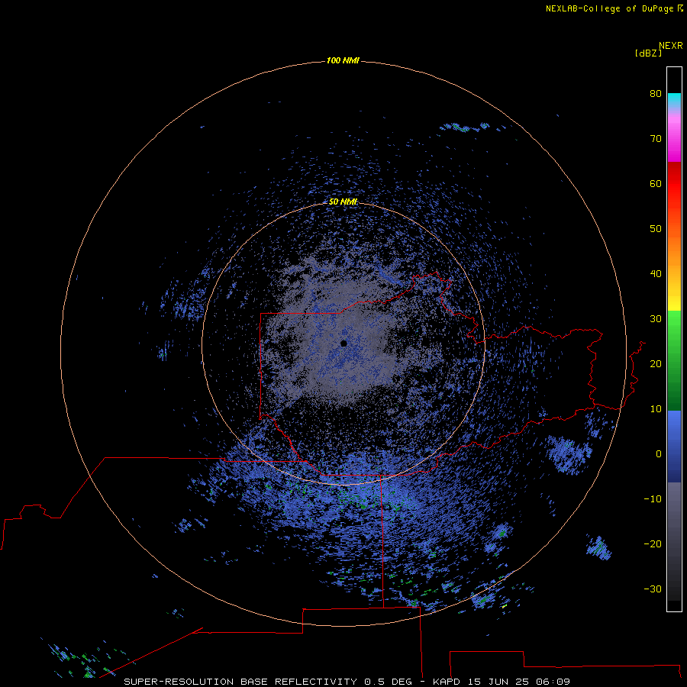The image size is (687, 687).
Task: Click the positive '10' value on the dBZ scale
Action: click(656, 409)
